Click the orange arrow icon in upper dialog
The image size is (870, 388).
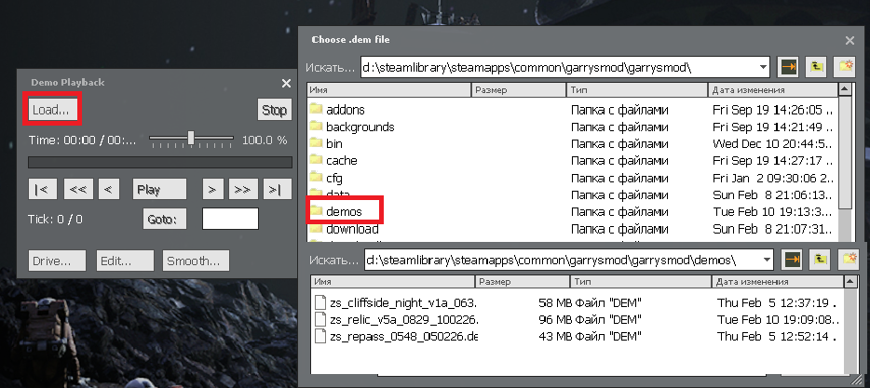(x=789, y=68)
